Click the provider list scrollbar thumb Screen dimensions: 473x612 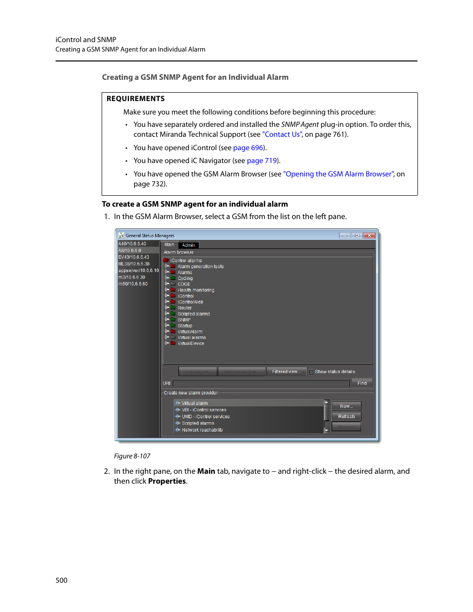tap(326, 412)
